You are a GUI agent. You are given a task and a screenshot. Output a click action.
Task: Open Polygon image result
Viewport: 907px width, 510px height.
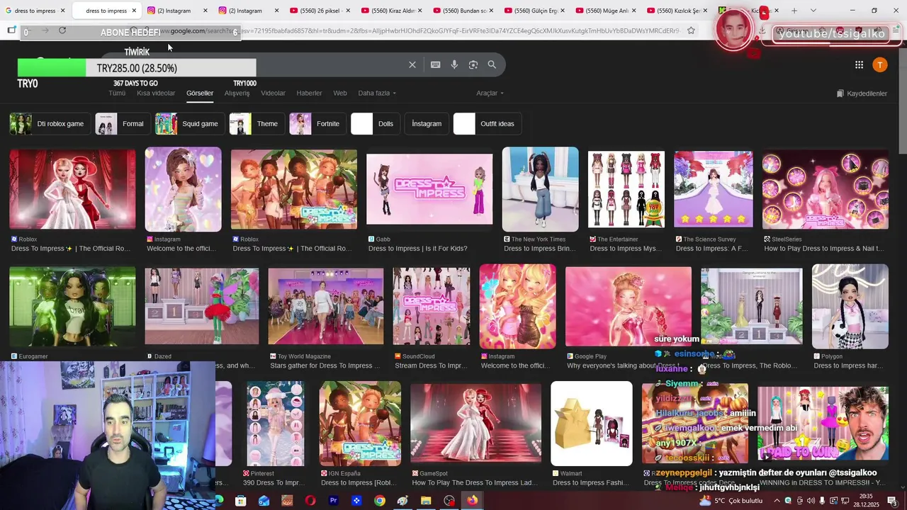[850, 306]
